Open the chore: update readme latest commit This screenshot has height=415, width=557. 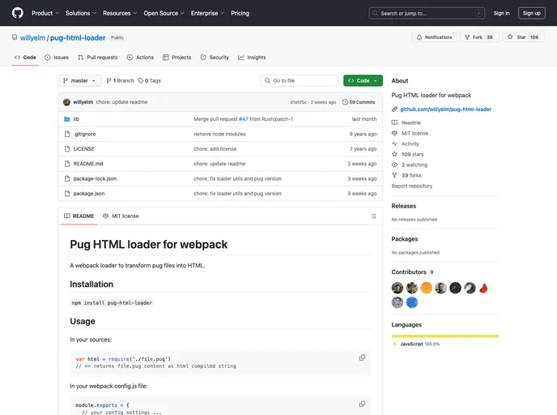121,102
